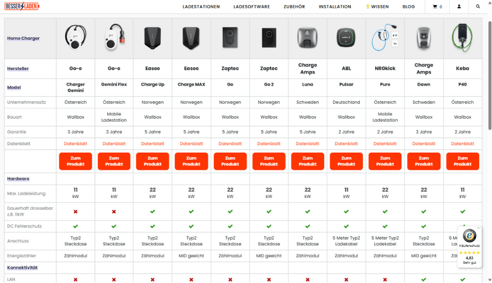Click the green LAN check for Charge Amps Dawn
Image resolution: width=492 pixels, height=283 pixels.
tap(423, 279)
